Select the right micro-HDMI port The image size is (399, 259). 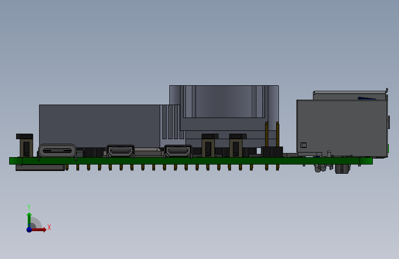(178, 151)
